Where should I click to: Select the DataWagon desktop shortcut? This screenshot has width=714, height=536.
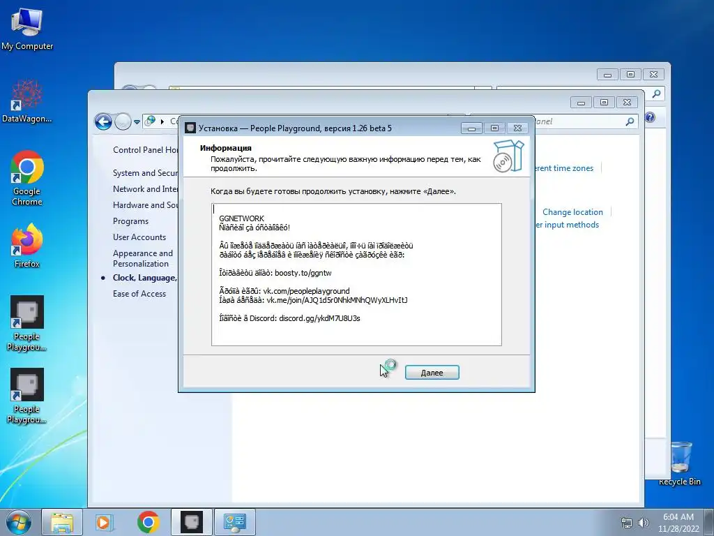(27, 101)
